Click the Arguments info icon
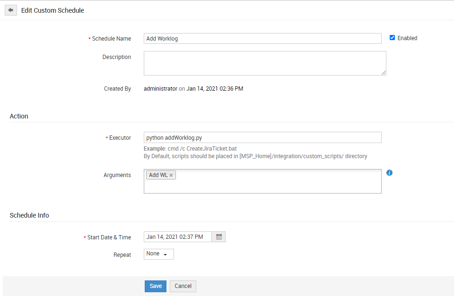 click(x=389, y=173)
